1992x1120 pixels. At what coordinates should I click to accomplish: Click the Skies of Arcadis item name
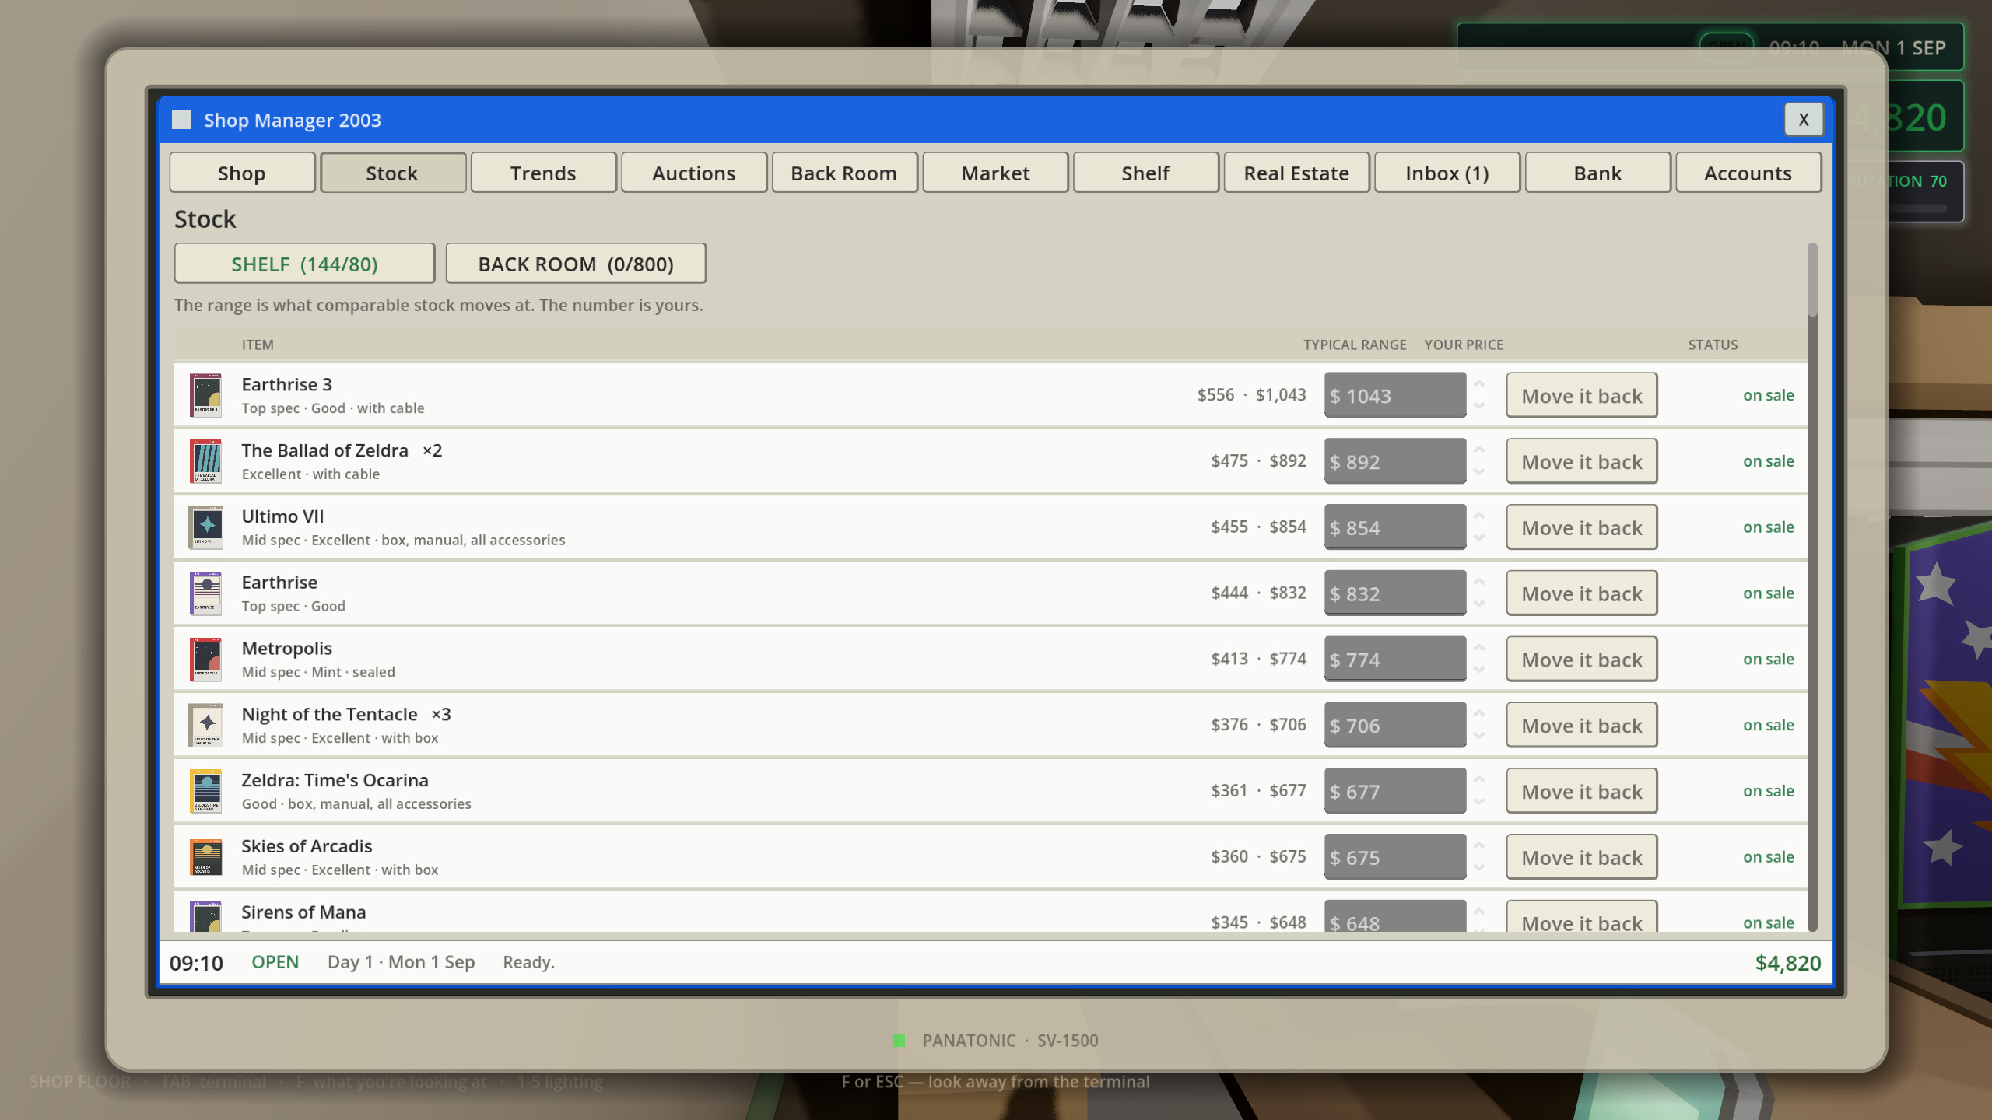pos(307,845)
